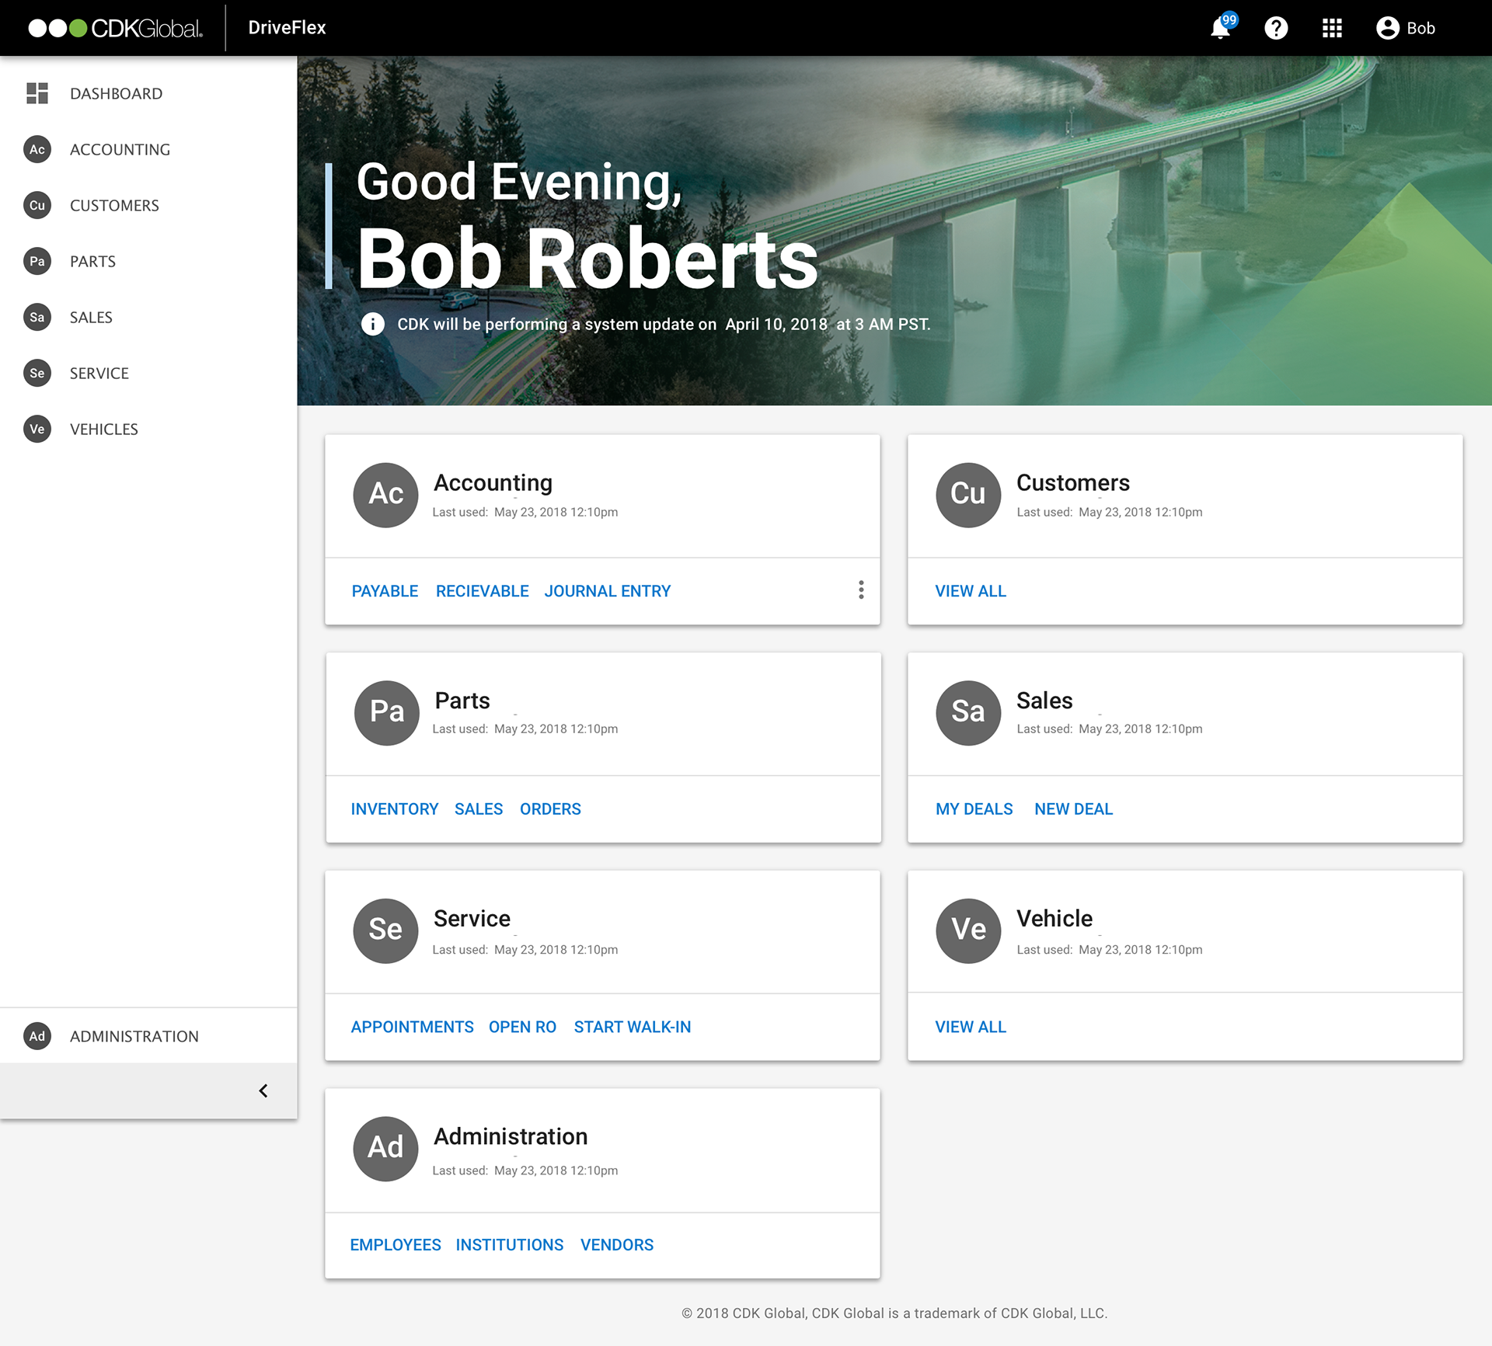1492x1346 pixels.
Task: Click the Vehicle card Ve avatar icon
Action: (x=968, y=930)
